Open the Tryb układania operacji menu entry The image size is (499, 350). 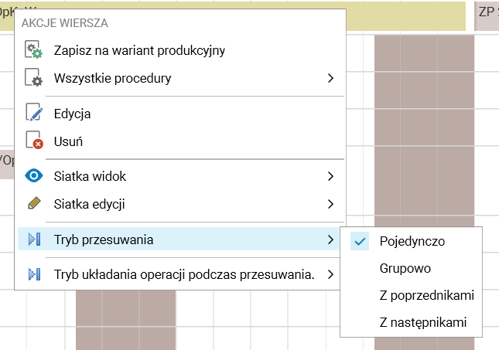point(183,274)
